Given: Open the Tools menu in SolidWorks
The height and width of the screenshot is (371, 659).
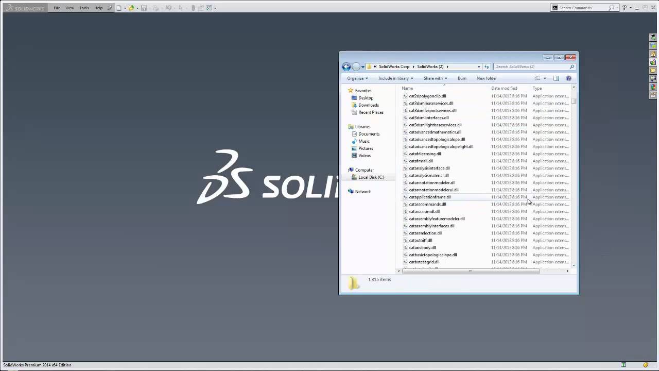Looking at the screenshot, I should pos(84,8).
